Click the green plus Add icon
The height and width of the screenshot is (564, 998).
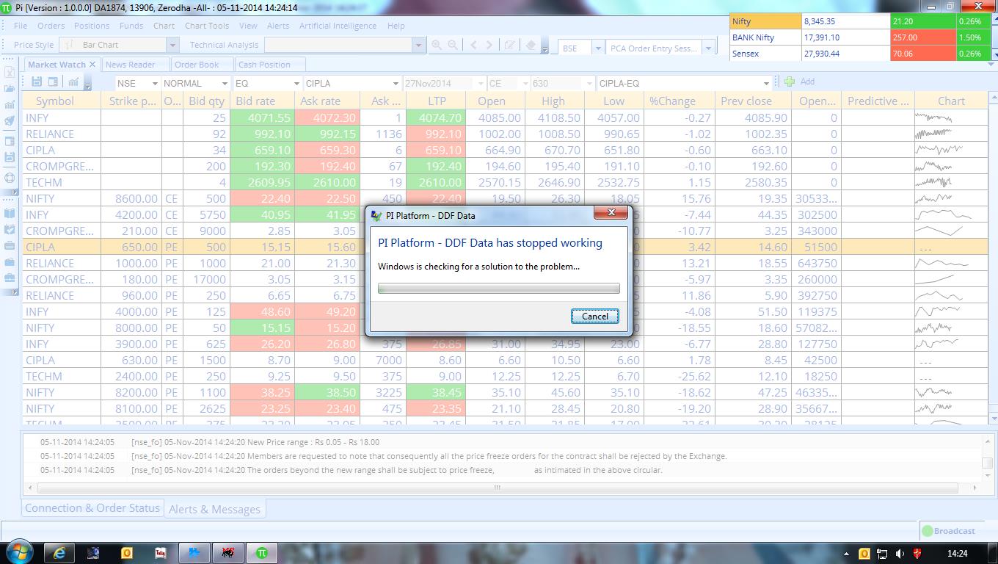pos(790,82)
